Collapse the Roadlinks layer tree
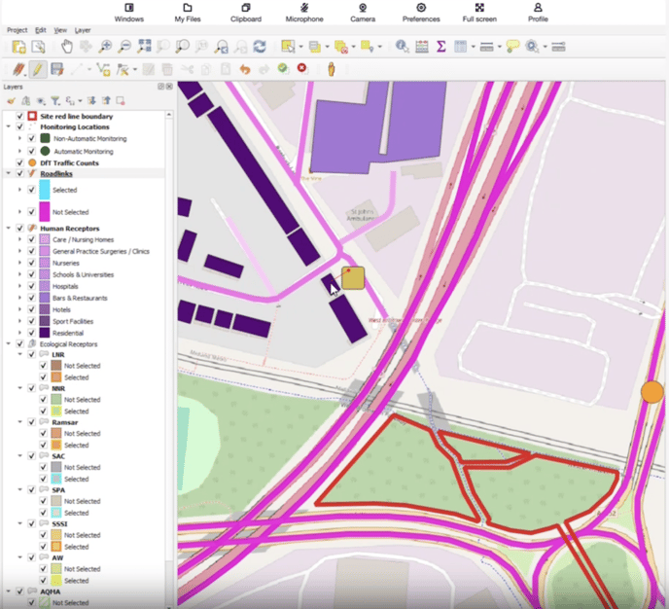 tap(8, 173)
